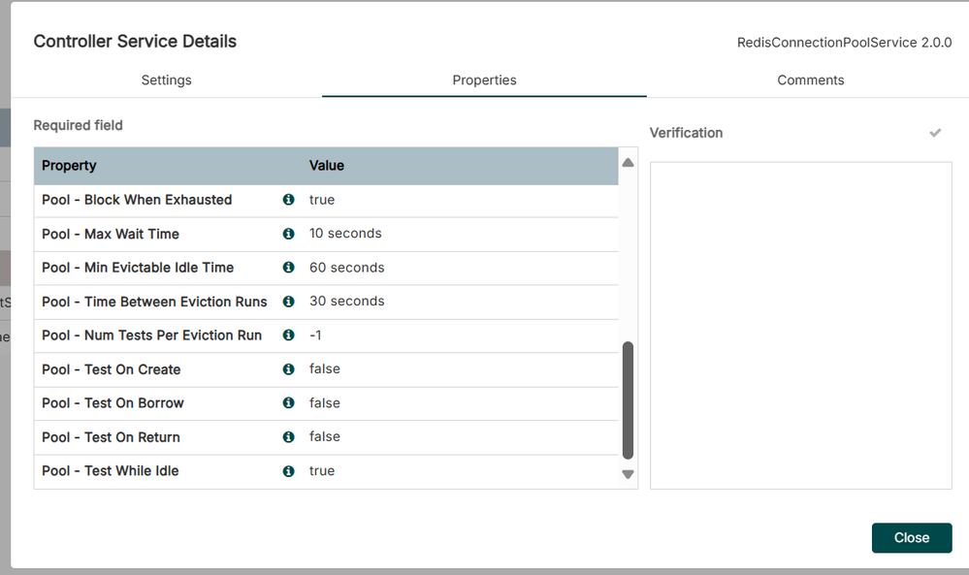Click the Property column header
Screen dimensions: 969x575
(68, 166)
